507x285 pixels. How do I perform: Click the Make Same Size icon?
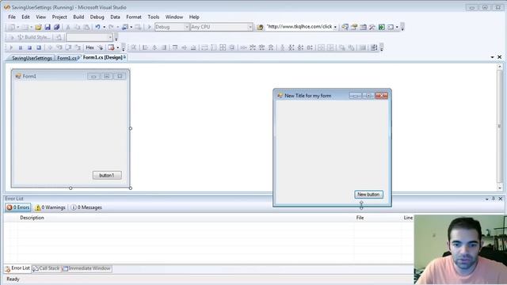[223, 47]
